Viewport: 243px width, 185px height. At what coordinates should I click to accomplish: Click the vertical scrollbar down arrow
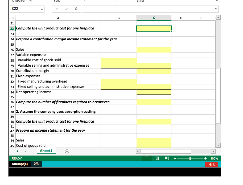(x=218, y=145)
